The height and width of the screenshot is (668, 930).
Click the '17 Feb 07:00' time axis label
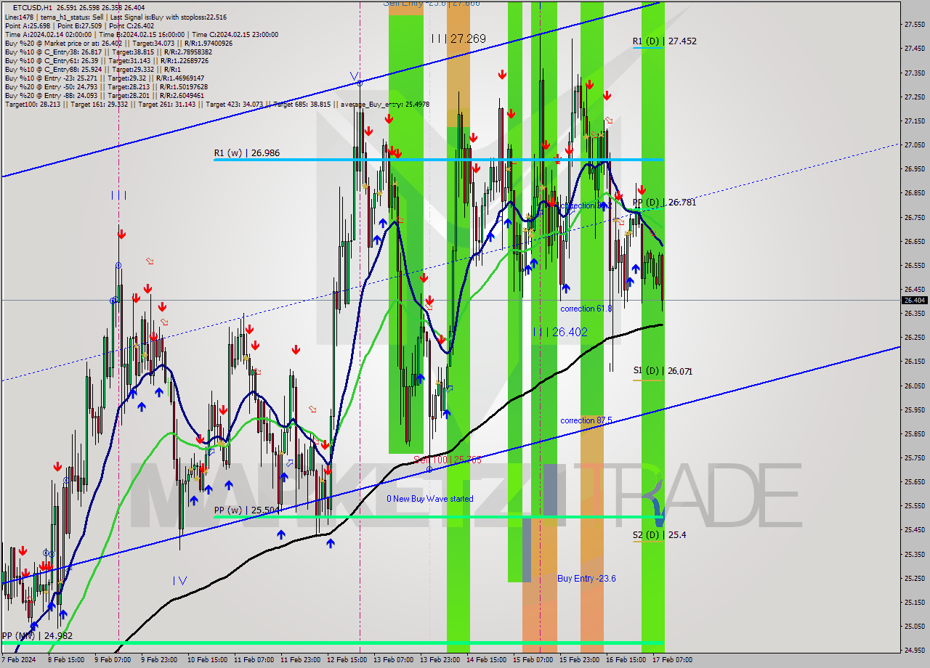pos(673,660)
